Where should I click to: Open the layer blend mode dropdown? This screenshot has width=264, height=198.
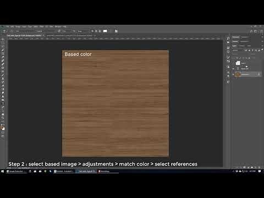coord(240,54)
